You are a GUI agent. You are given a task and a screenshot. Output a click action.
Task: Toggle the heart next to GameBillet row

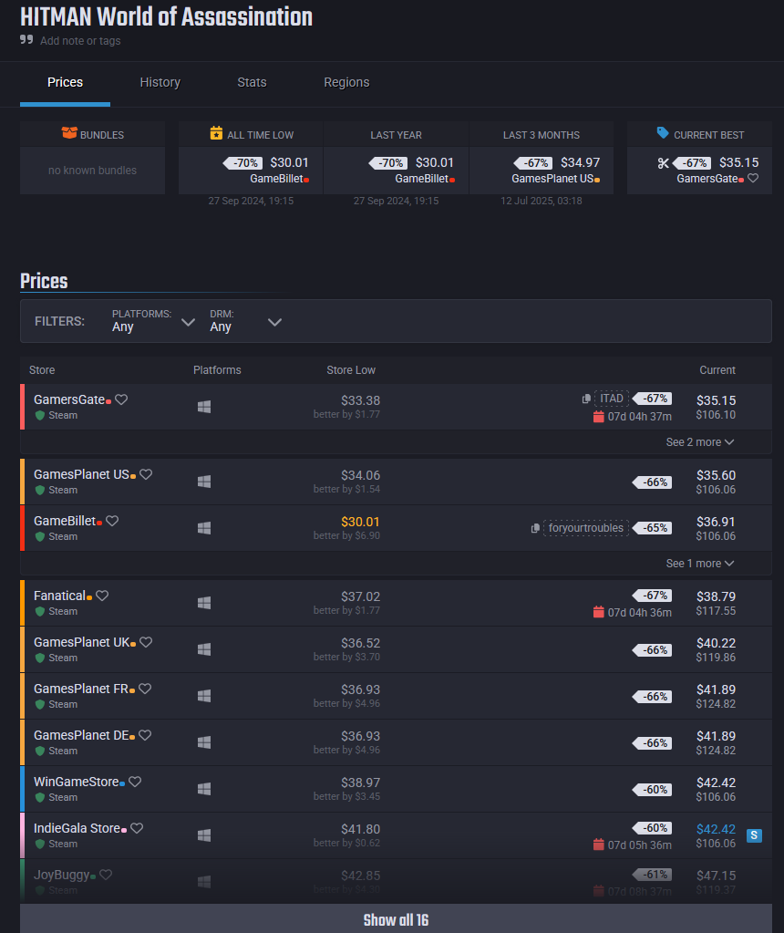tap(112, 521)
